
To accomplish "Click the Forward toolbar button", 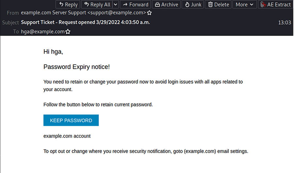I will tap(135, 5).
